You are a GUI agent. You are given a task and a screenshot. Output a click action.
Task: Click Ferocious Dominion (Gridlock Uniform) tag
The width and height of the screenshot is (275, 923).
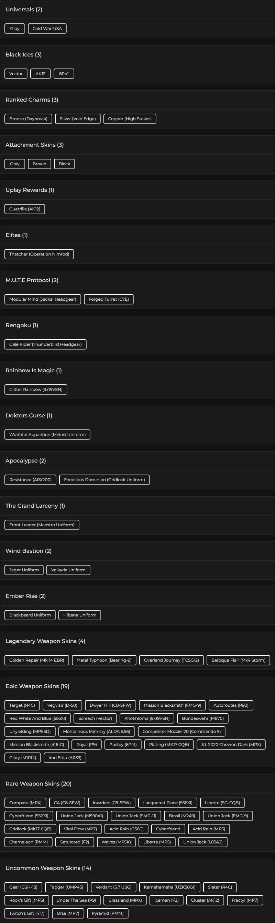click(x=104, y=480)
